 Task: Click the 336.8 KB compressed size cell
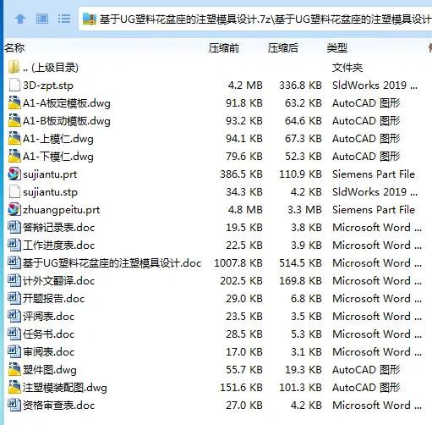coord(300,86)
